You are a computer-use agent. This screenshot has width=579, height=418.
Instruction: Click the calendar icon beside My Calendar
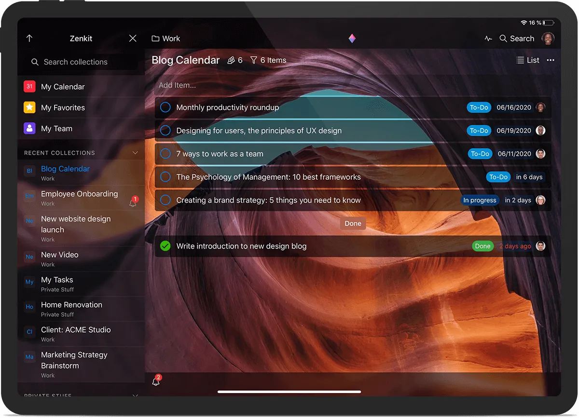[29, 86]
